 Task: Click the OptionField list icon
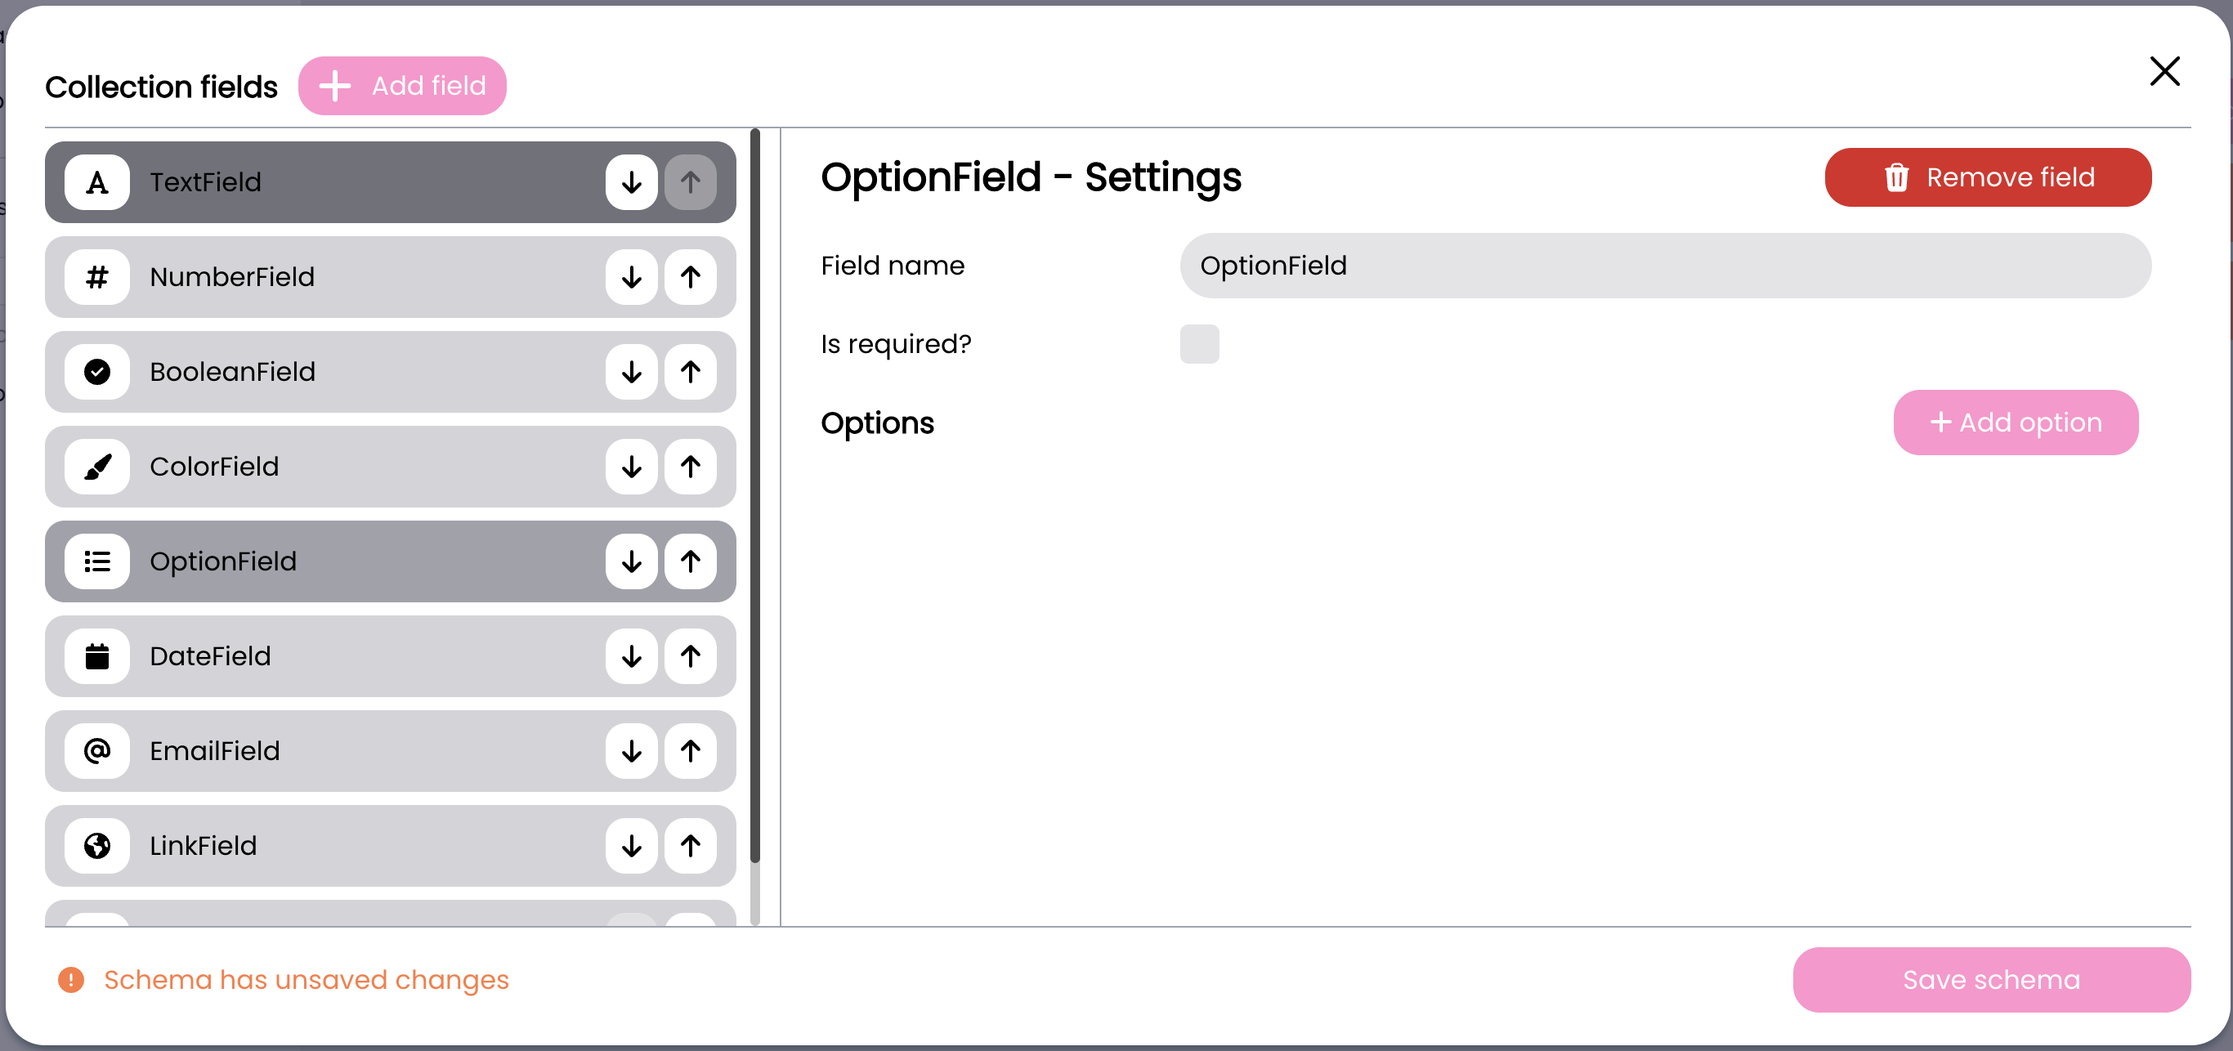pos(97,561)
